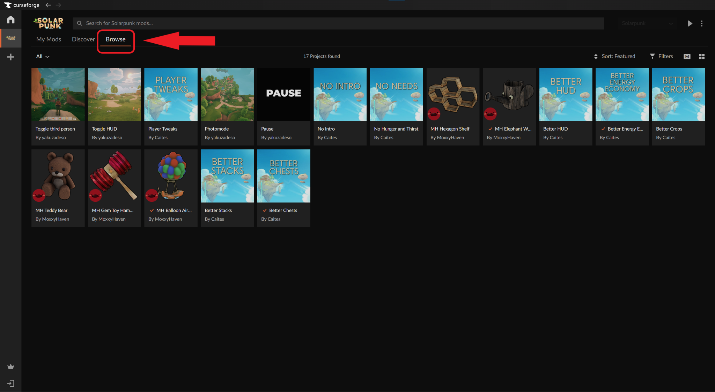The width and height of the screenshot is (715, 392).
Task: Open the Pause mod thumbnail
Action: 283,94
